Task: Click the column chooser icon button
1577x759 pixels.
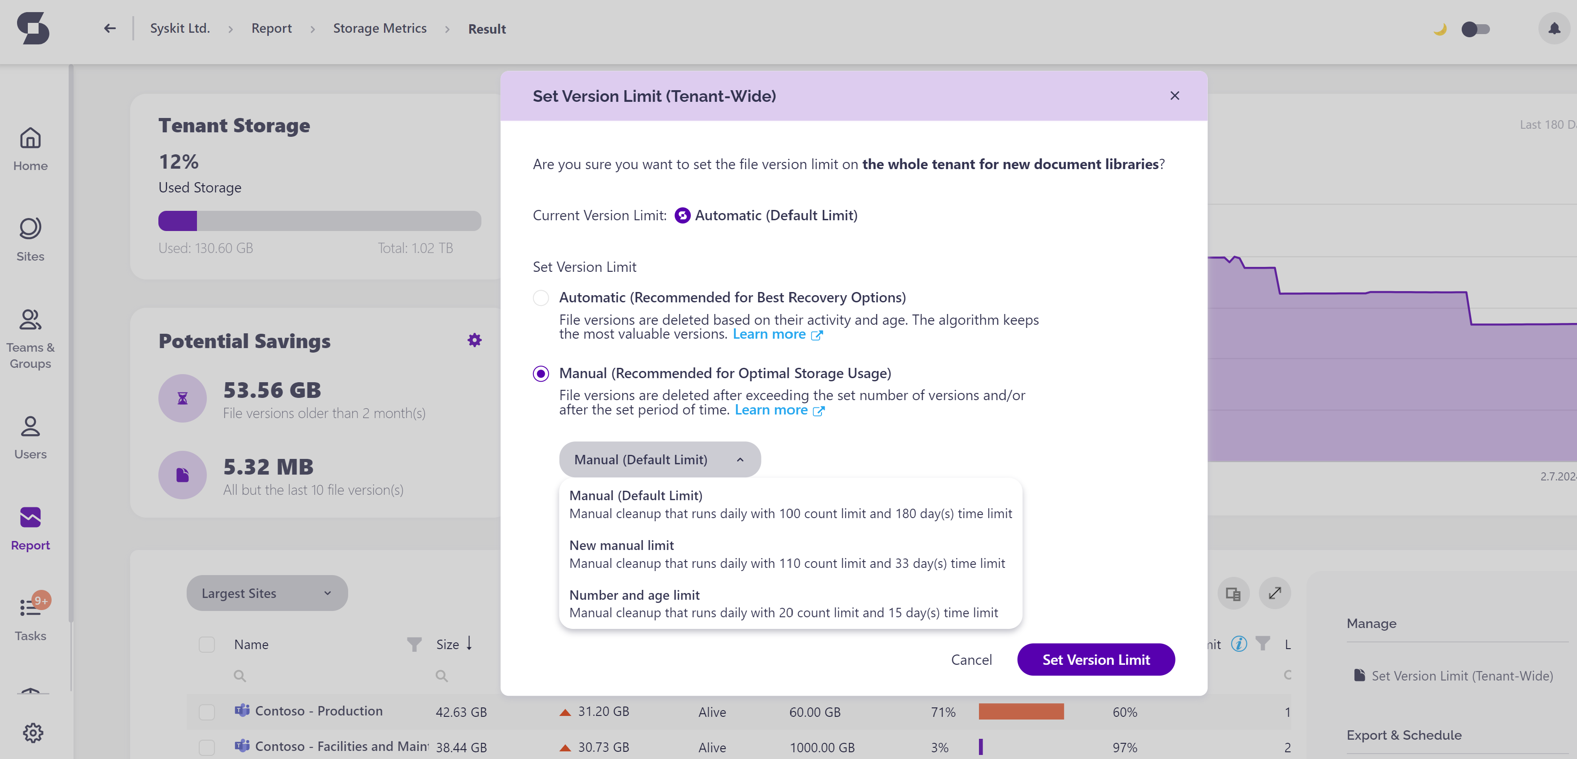Action: coord(1233,593)
